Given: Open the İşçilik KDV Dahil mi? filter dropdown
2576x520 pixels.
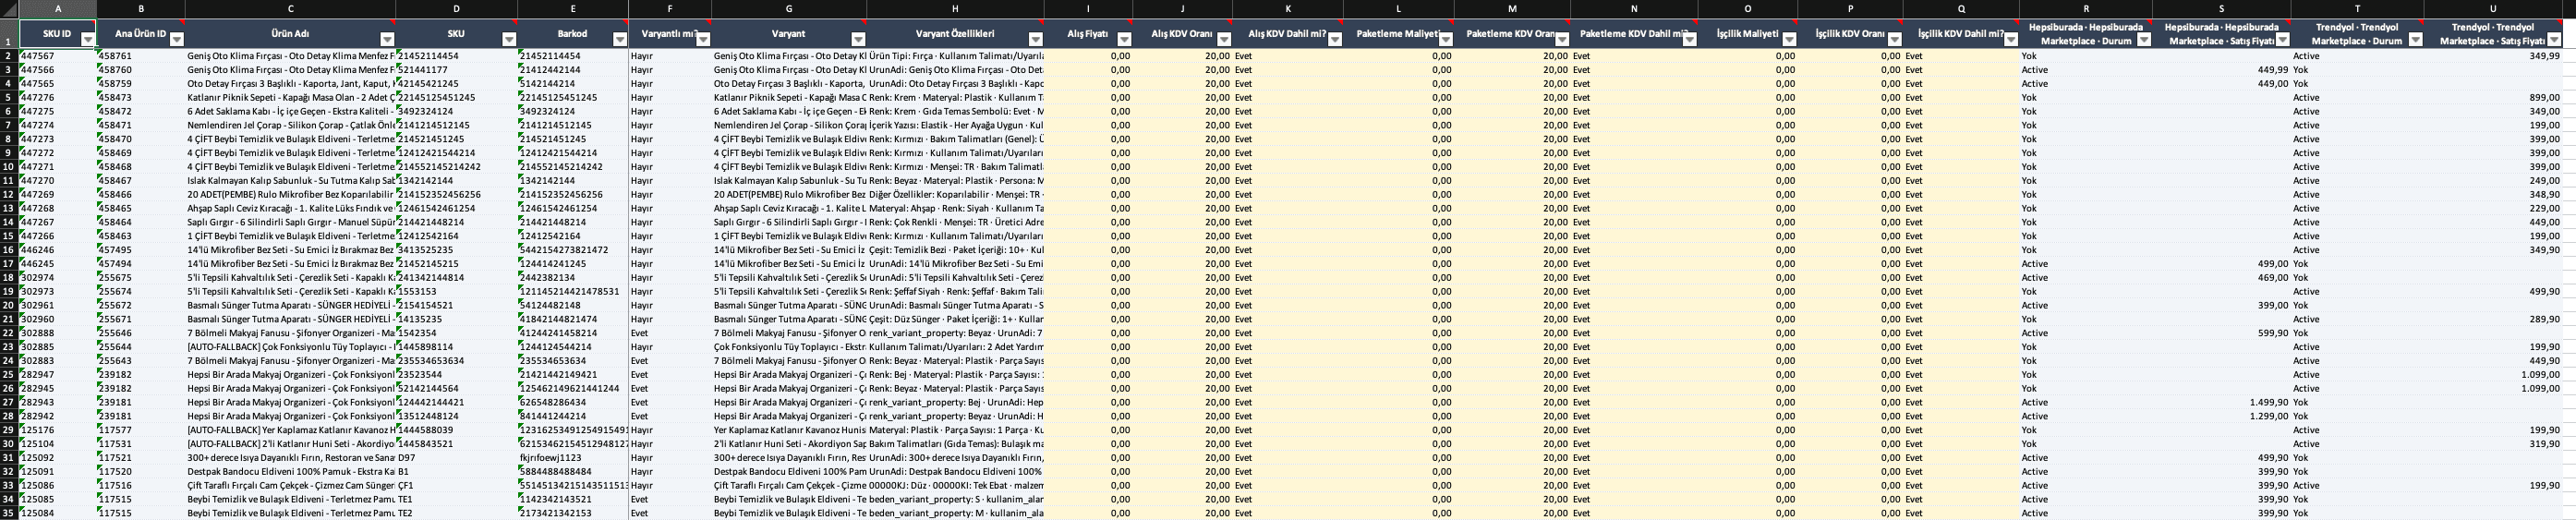Looking at the screenshot, I should click(2010, 40).
